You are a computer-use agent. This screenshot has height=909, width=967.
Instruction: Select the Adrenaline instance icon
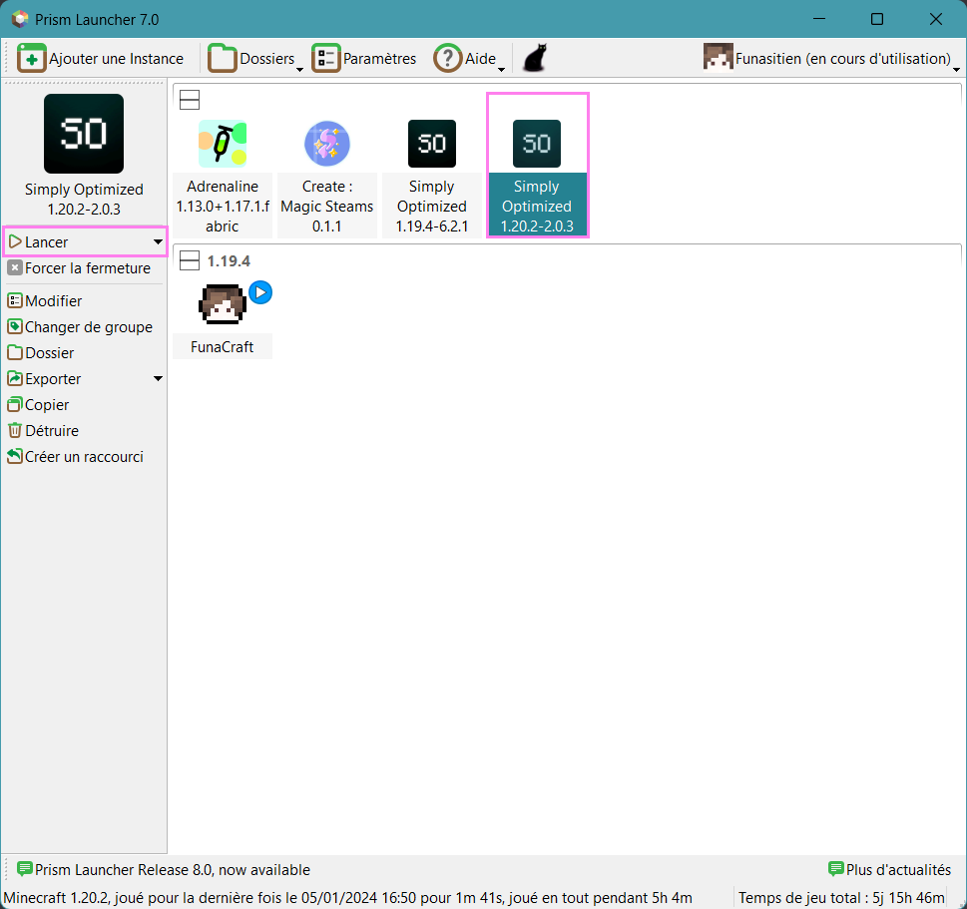coord(222,144)
